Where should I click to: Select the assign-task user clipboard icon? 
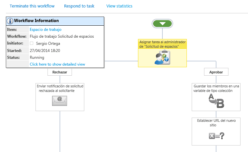[x=162, y=57]
